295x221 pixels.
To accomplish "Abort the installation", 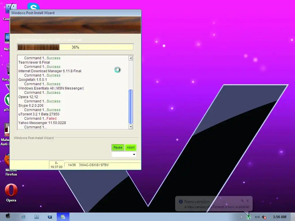I will pyautogui.click(x=131, y=147).
